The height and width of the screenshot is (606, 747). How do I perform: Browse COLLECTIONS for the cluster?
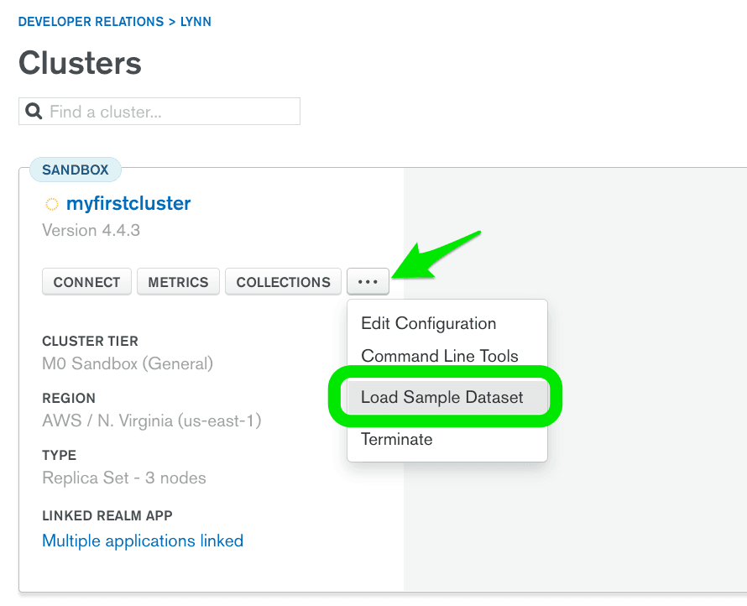283,283
